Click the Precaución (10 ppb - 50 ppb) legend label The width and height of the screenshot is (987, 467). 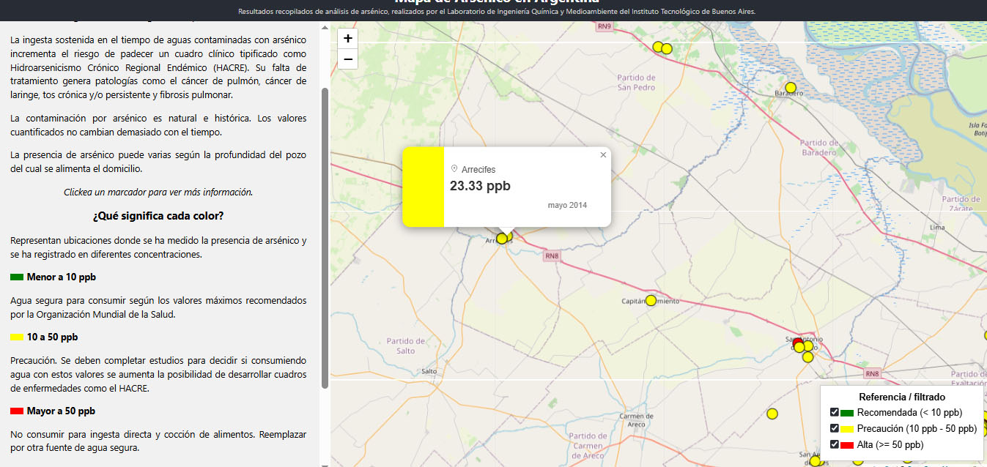click(x=917, y=428)
